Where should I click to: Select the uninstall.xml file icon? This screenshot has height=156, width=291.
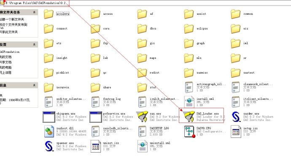142,146
